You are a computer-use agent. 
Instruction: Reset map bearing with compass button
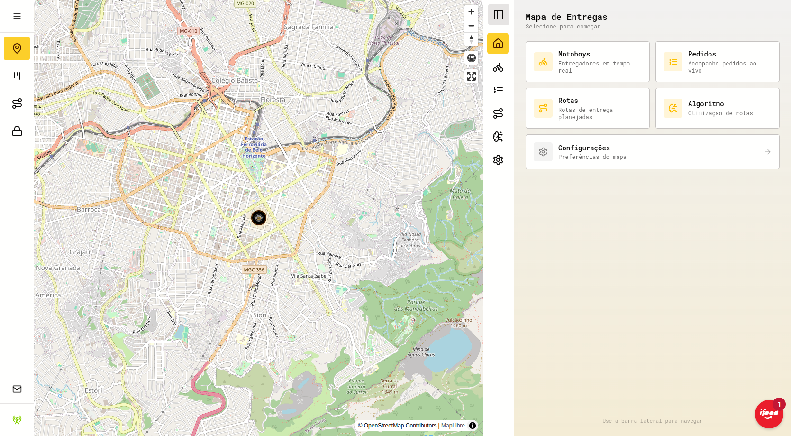click(471, 39)
